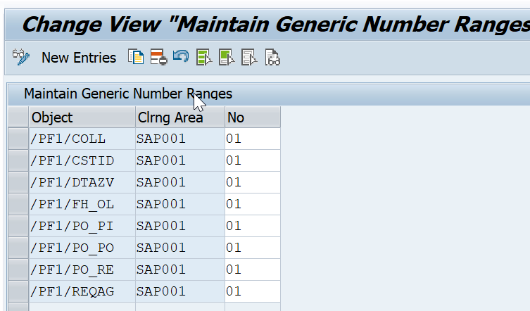Click the Select All icon
The image size is (530, 311).
click(x=204, y=57)
